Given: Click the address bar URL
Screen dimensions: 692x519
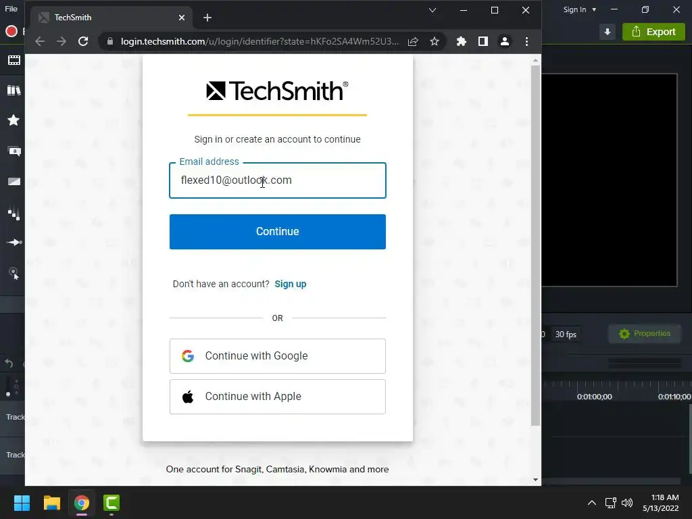Looking at the screenshot, I should pos(259,41).
